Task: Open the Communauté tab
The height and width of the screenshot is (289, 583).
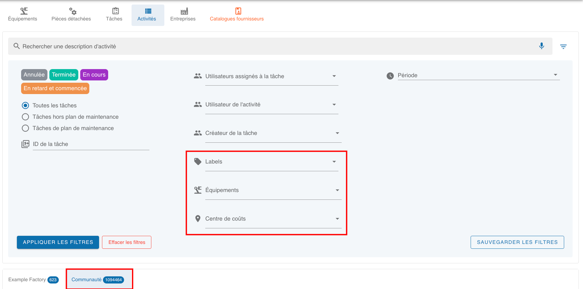Action: point(97,280)
